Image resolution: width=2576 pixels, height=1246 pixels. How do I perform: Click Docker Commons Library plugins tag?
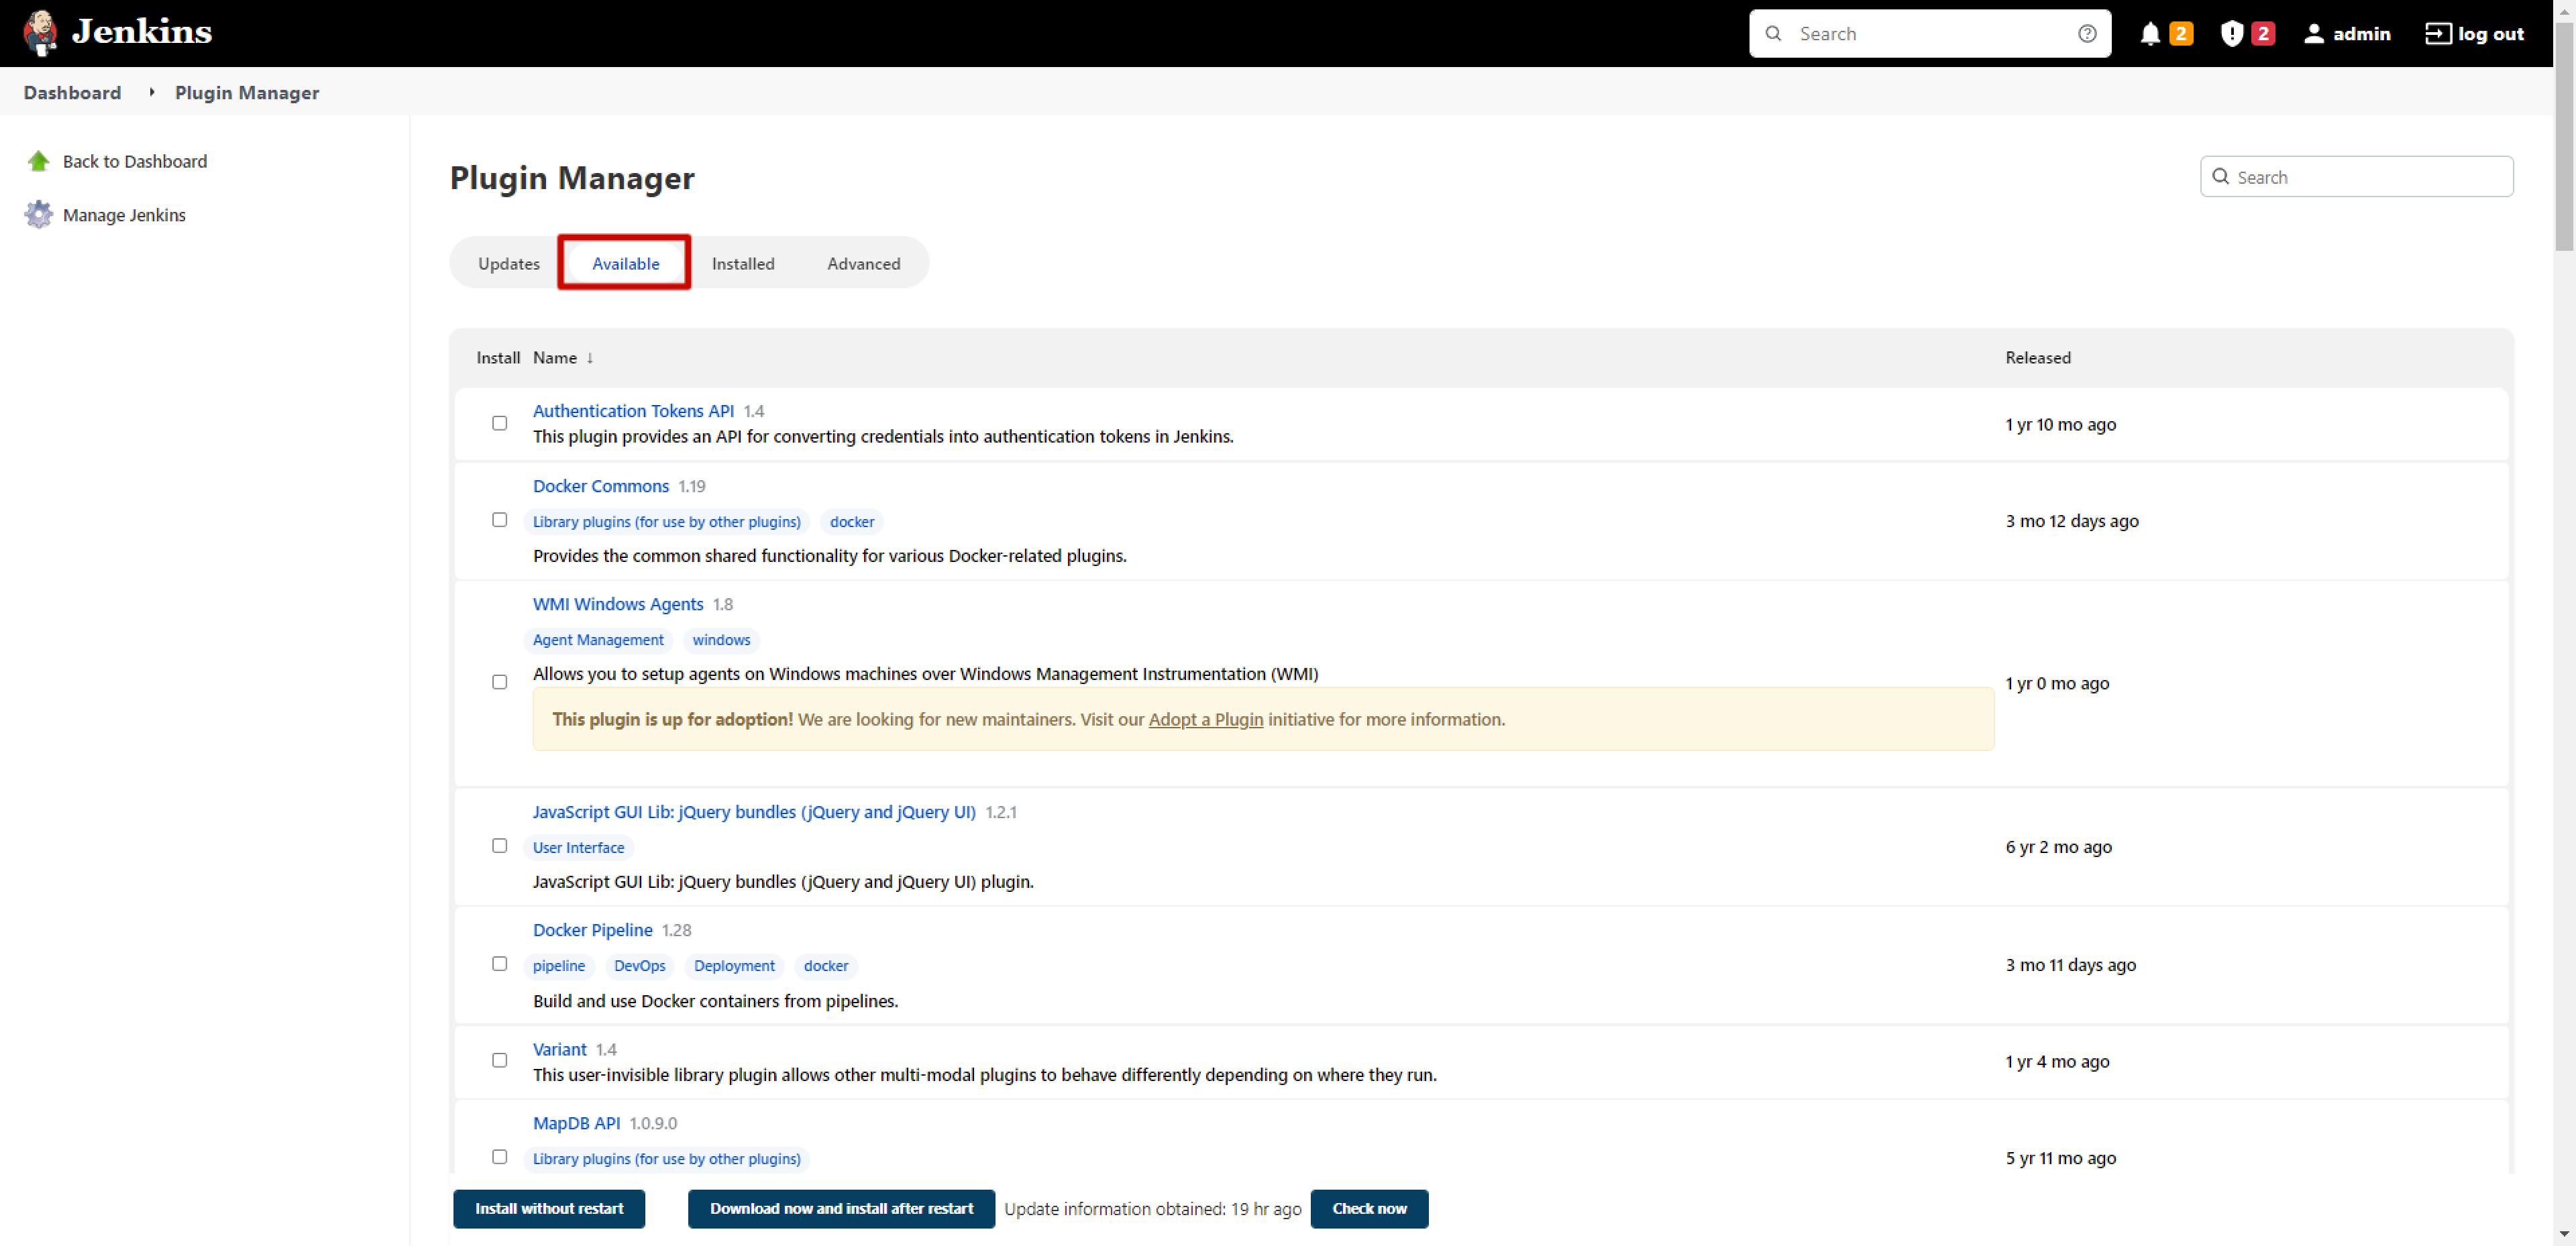click(x=666, y=521)
